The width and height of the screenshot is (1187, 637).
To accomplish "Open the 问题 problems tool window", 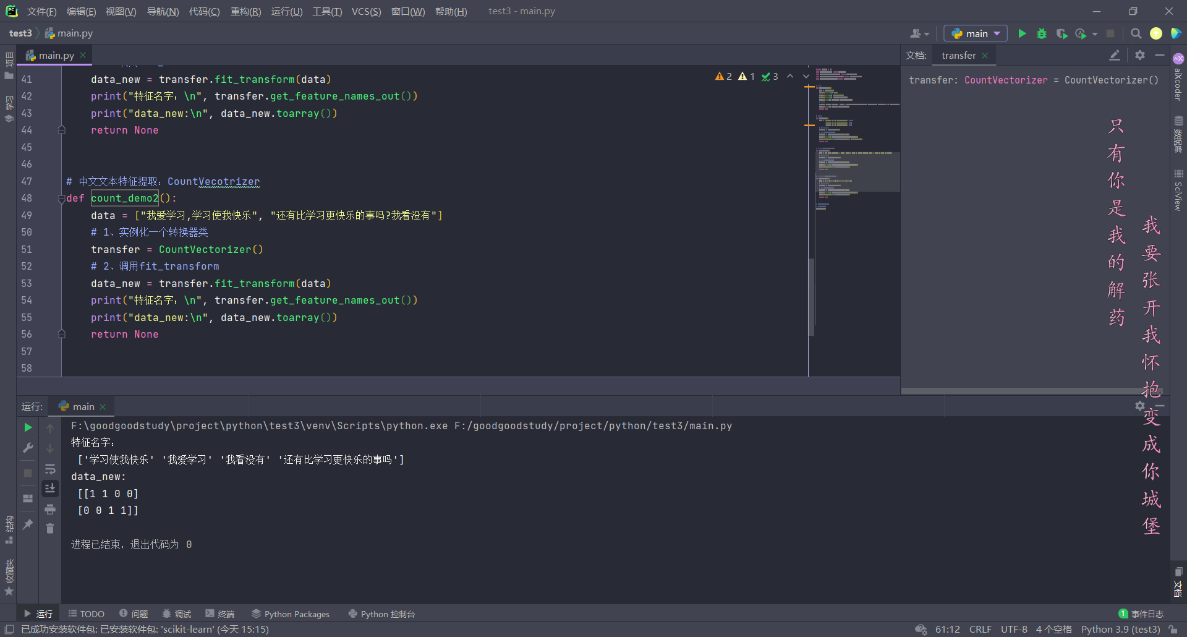I will [134, 613].
